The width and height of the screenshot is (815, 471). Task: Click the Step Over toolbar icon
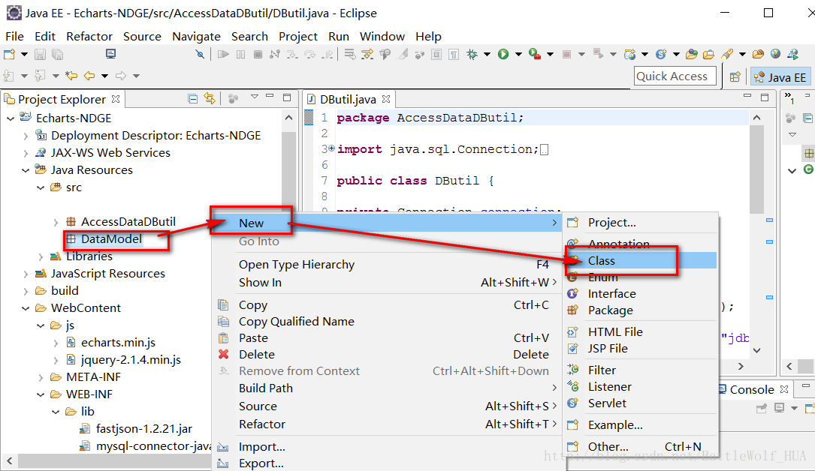click(309, 54)
